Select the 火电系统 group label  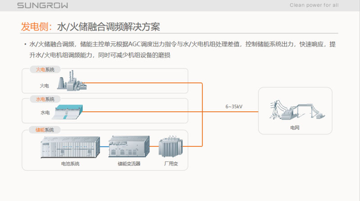pyautogui.click(x=45, y=69)
